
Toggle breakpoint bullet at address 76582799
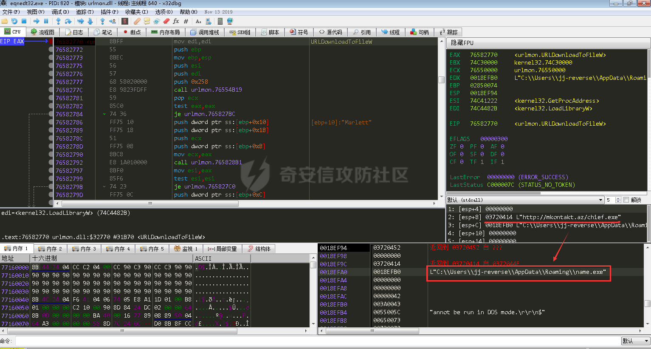pyautogui.click(x=51, y=179)
